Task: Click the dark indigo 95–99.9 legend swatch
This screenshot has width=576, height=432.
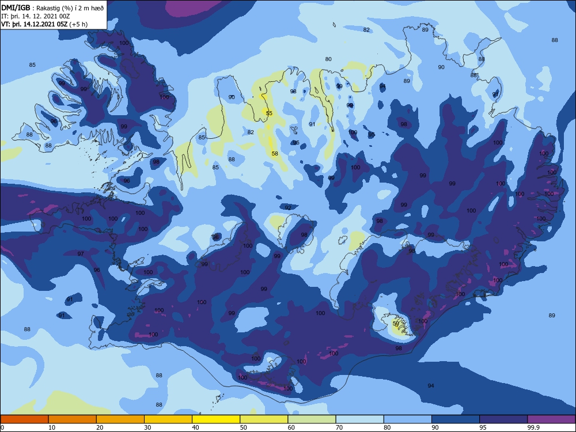Action: [x=503, y=419]
